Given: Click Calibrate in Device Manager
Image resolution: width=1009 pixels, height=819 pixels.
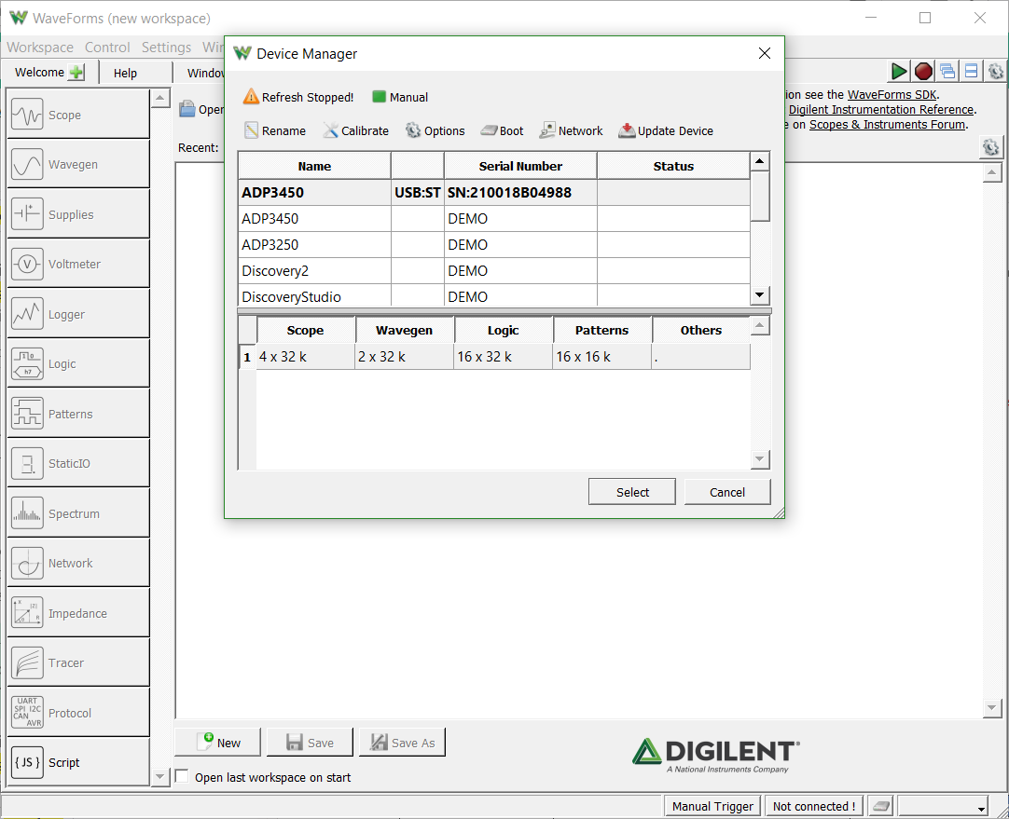Looking at the screenshot, I should (x=356, y=131).
